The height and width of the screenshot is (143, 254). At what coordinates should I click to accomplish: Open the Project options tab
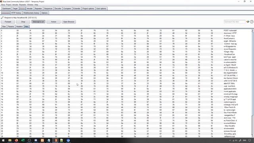[x=88, y=8]
